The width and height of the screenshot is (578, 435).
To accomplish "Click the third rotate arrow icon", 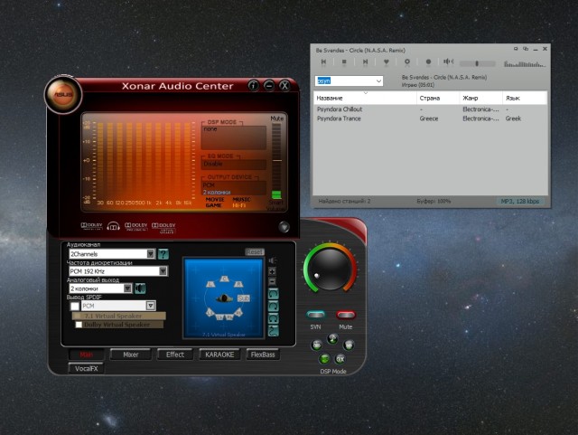I will (x=273, y=318).
